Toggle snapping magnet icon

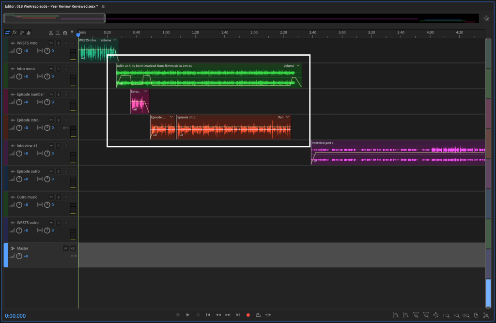(65, 32)
